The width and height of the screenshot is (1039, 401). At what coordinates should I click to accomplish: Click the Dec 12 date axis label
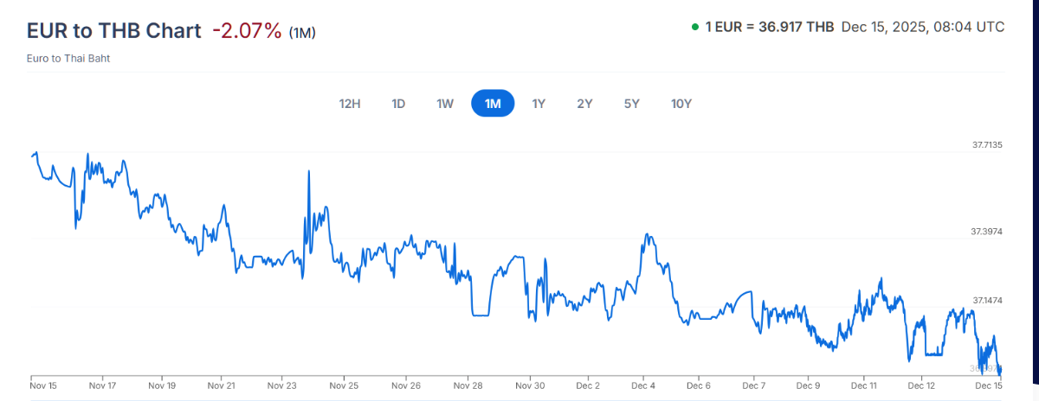pyautogui.click(x=921, y=385)
